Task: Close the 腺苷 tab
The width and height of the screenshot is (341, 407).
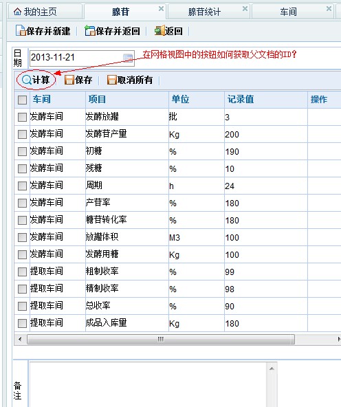Action: (161, 9)
